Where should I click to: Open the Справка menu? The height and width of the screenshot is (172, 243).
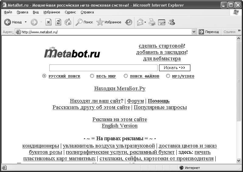(x=87, y=12)
